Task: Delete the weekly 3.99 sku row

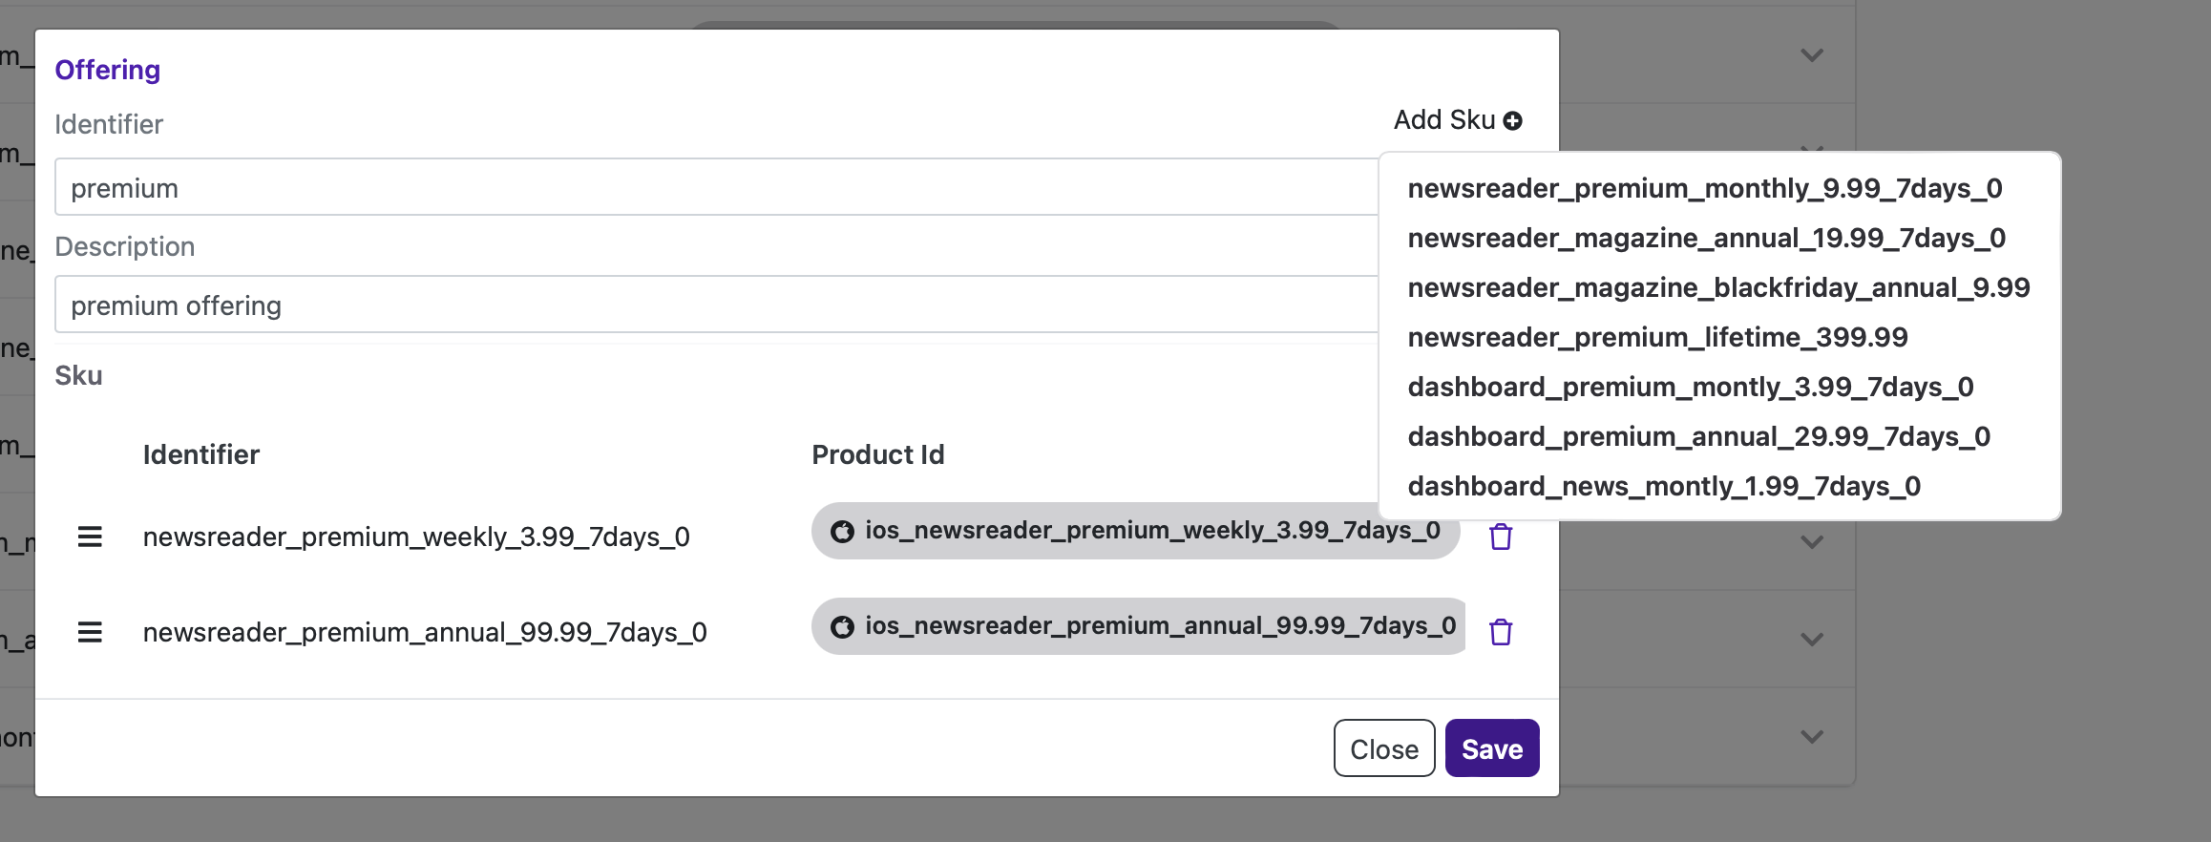Action: [x=1501, y=537]
